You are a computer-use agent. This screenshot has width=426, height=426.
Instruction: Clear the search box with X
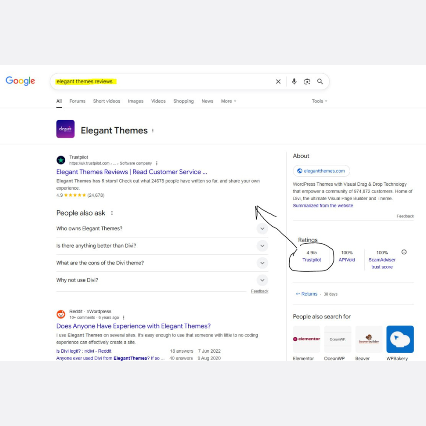(x=278, y=81)
